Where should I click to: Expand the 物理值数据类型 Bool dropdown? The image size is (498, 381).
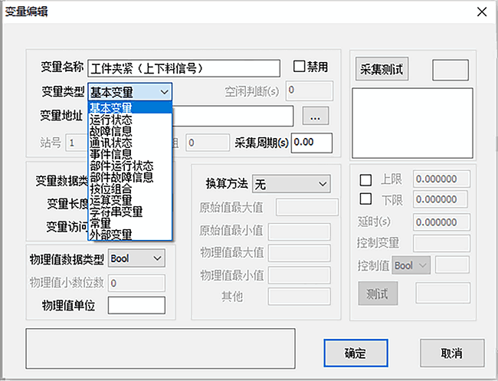pos(157,259)
